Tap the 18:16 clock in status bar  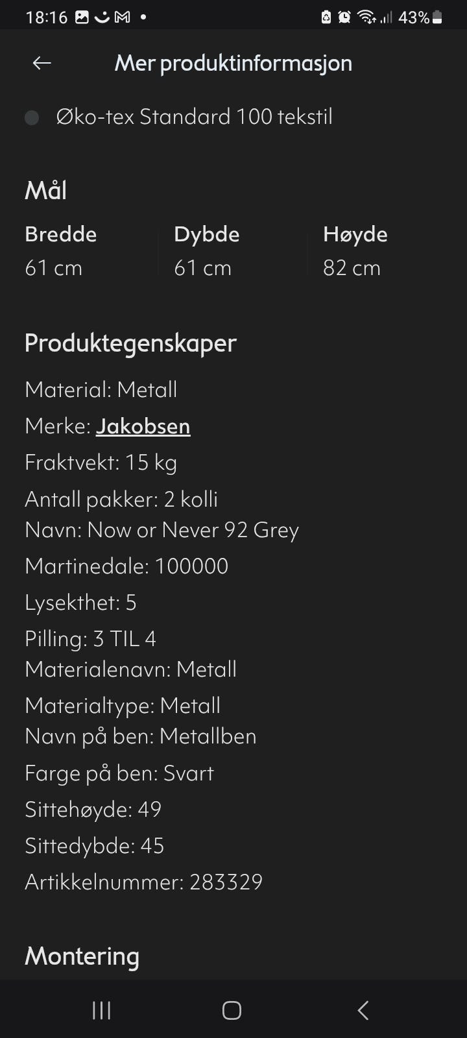[47, 18]
